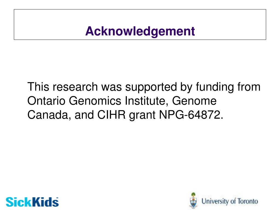Click the light-blue 'Sick' part of logo
Image resolution: width=280 pixels, height=210 pixels.
[x=19, y=202]
